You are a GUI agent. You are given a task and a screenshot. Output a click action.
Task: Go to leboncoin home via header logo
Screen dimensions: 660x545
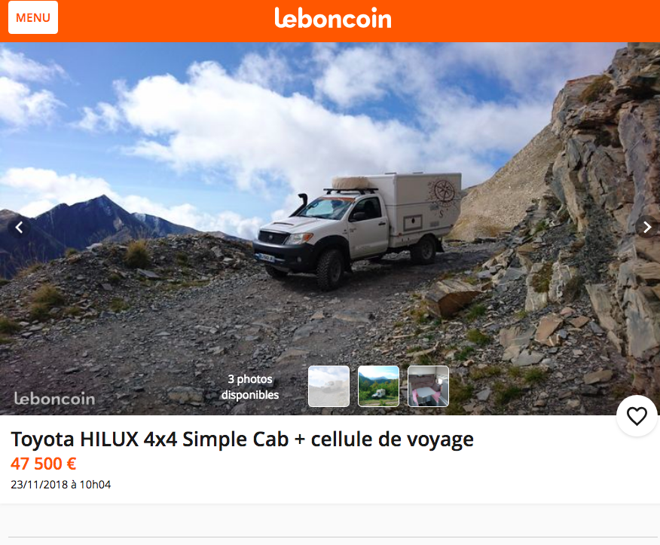point(333,18)
